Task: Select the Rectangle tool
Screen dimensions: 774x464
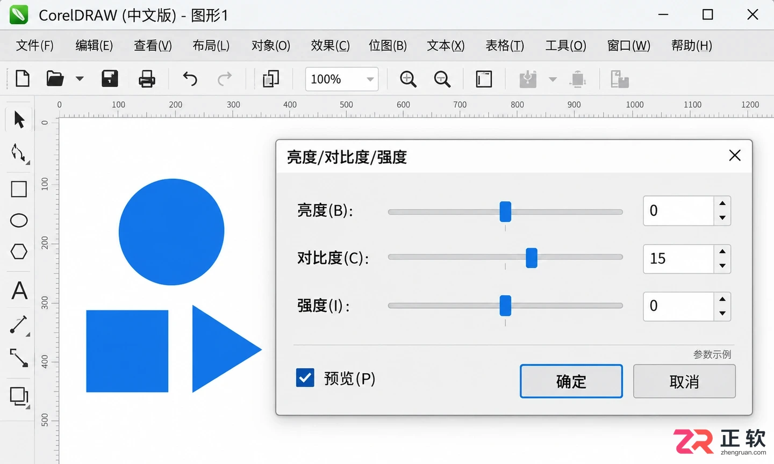Action: pyautogui.click(x=19, y=189)
